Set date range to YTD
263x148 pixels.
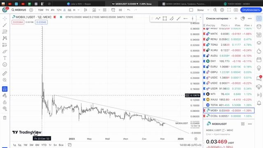click(x=44, y=145)
